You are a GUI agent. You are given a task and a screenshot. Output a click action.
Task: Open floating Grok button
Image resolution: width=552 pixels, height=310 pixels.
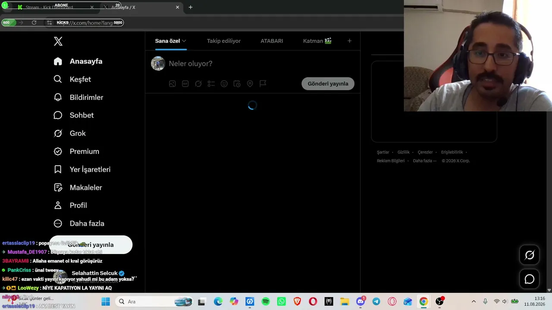coord(530,255)
